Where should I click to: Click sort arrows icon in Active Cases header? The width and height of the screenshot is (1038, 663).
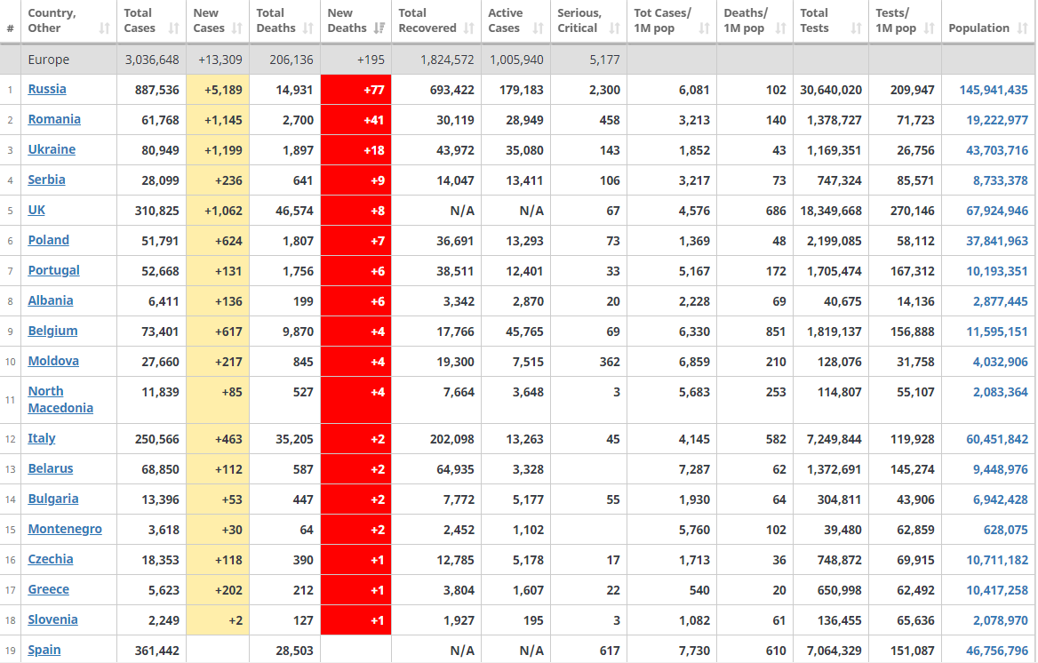tap(538, 28)
